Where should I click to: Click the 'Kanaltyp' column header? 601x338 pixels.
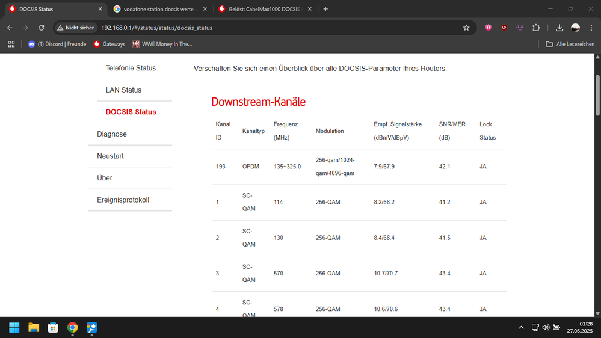pos(253,131)
